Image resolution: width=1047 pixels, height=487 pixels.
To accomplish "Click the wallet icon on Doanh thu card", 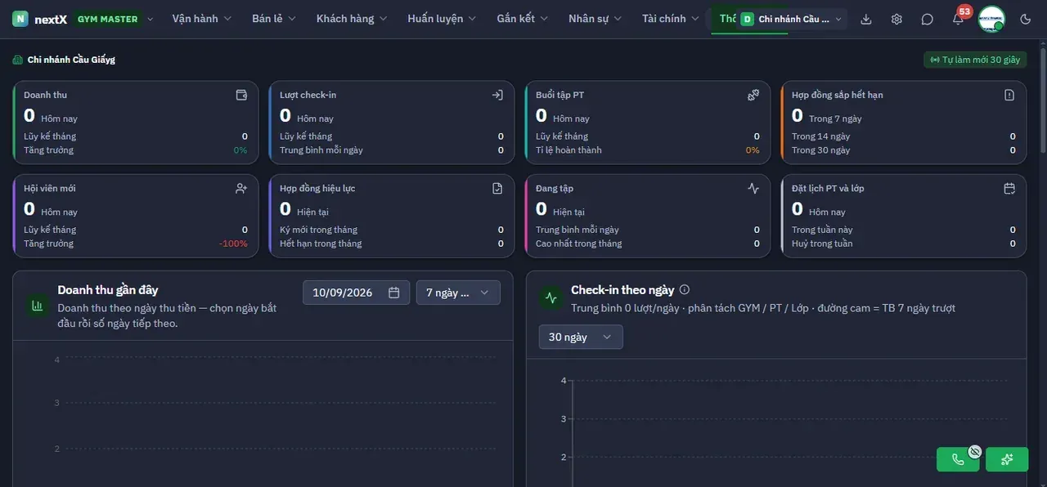I will [x=241, y=95].
